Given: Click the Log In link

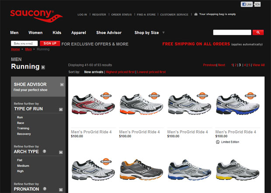Looking at the screenshot, I should pos(82,14).
